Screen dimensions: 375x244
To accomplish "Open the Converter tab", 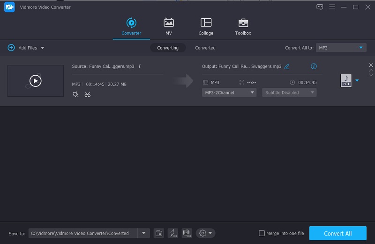I will click(x=131, y=27).
